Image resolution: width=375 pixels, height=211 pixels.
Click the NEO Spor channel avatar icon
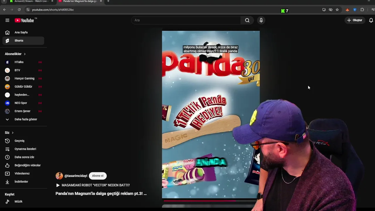click(7, 103)
